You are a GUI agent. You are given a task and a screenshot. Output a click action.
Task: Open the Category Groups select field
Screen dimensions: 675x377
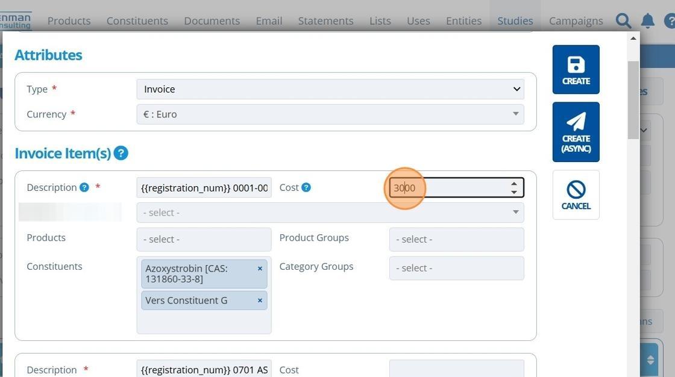click(456, 268)
